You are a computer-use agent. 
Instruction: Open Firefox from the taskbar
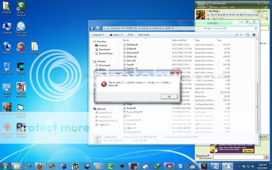click(x=40, y=166)
